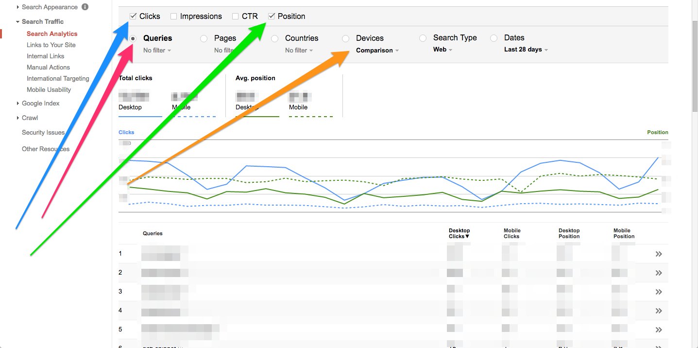
Task: Open details arrow for query row 4
Action: click(x=659, y=311)
